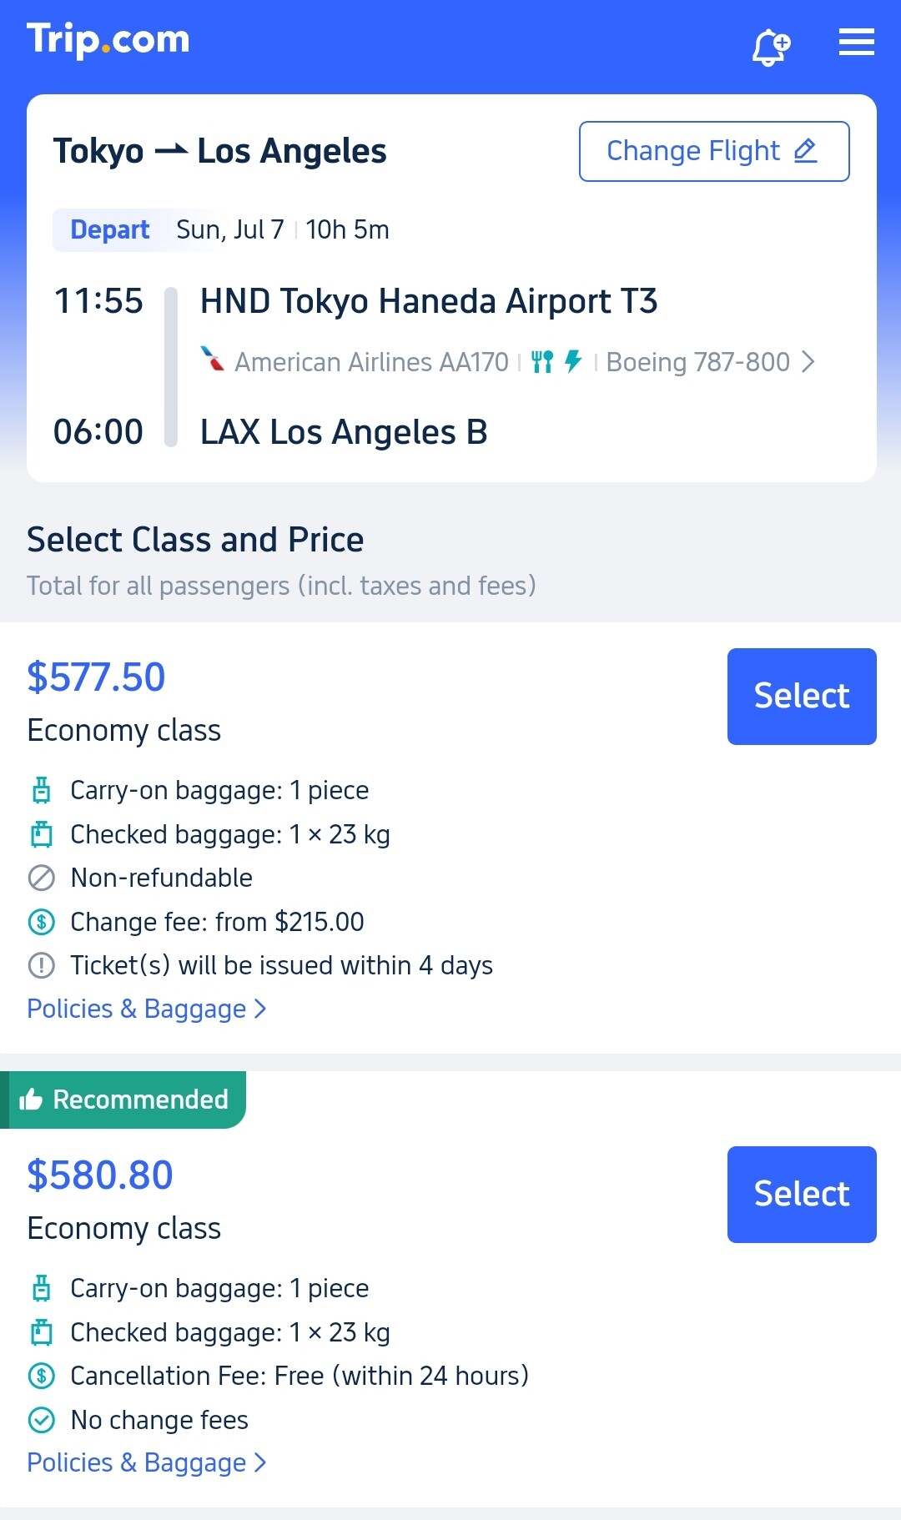The width and height of the screenshot is (901, 1520).
Task: Tap American Airlines AA170 flight info
Action: coord(371,362)
